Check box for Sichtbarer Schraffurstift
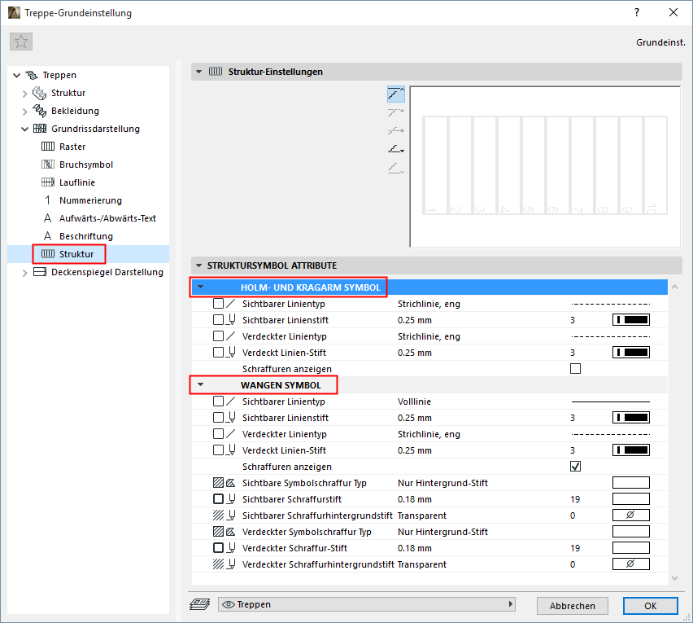 coord(218,498)
